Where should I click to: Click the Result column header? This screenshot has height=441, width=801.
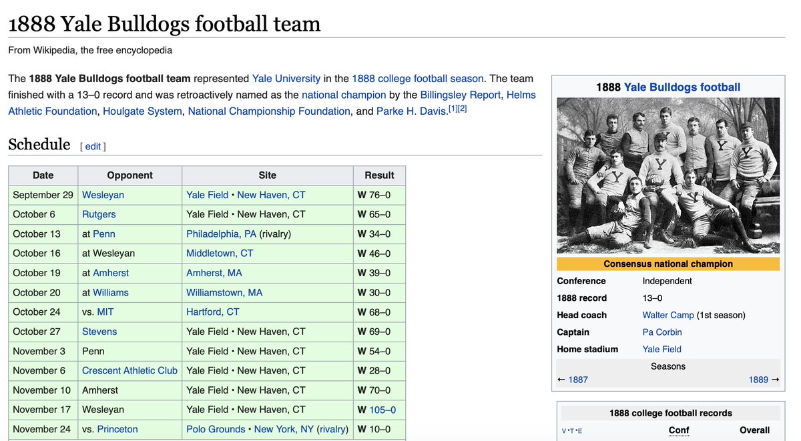coord(380,175)
